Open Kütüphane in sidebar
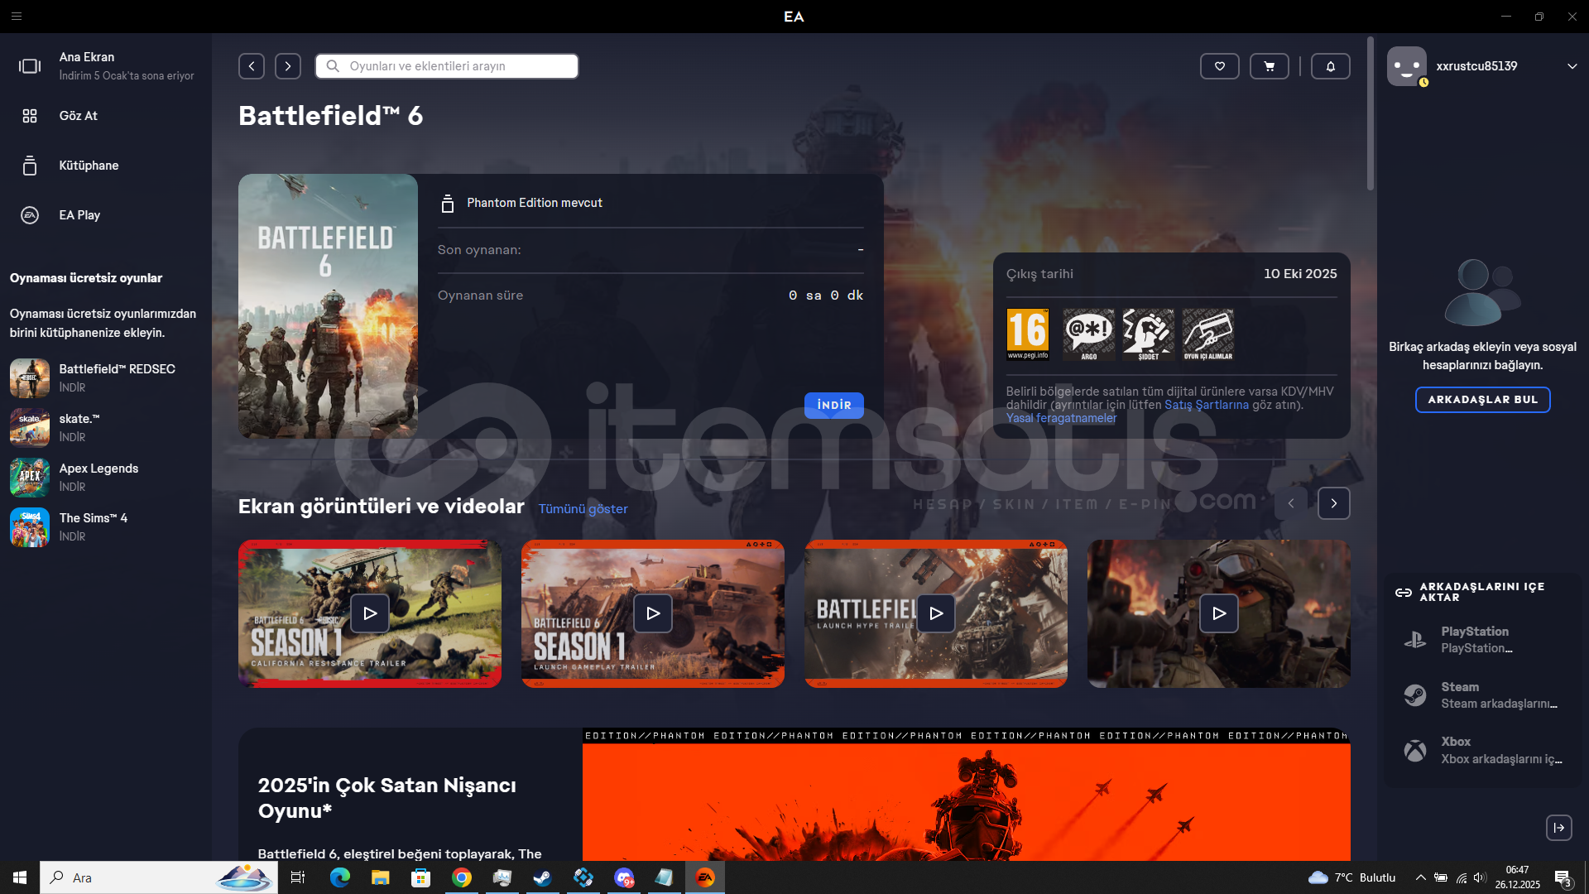 (89, 166)
